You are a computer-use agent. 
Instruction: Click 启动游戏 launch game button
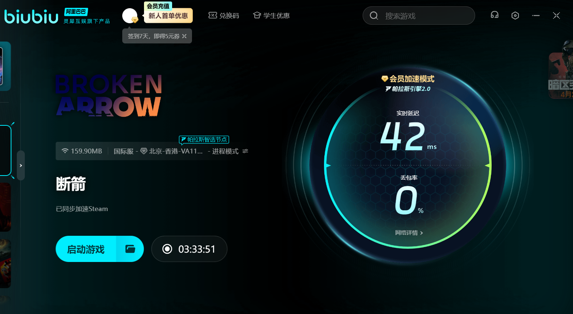click(x=86, y=249)
